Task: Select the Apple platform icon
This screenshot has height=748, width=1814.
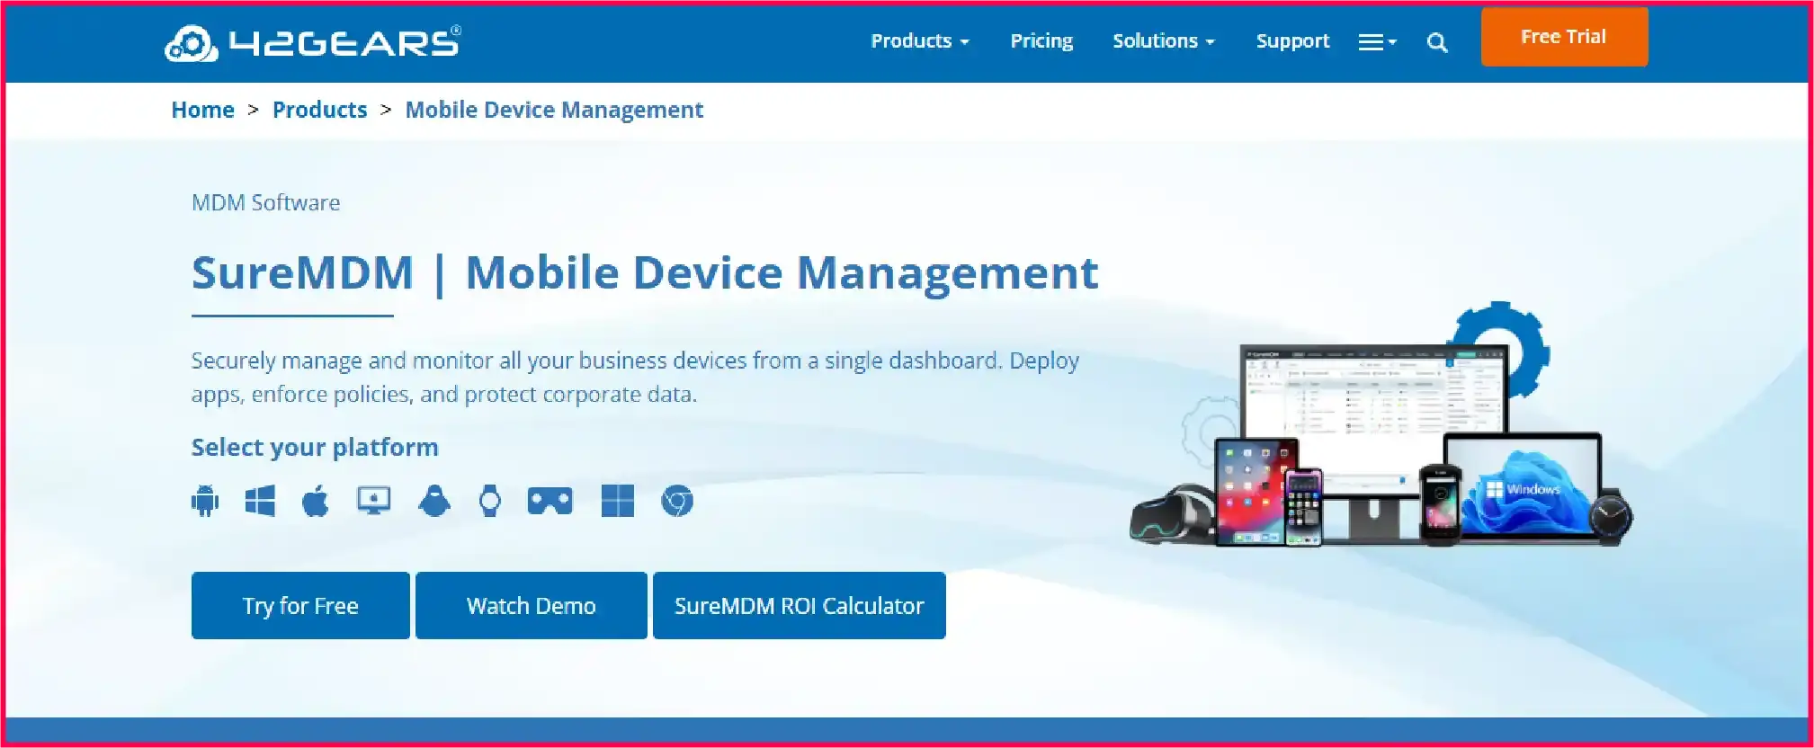Action: [315, 501]
